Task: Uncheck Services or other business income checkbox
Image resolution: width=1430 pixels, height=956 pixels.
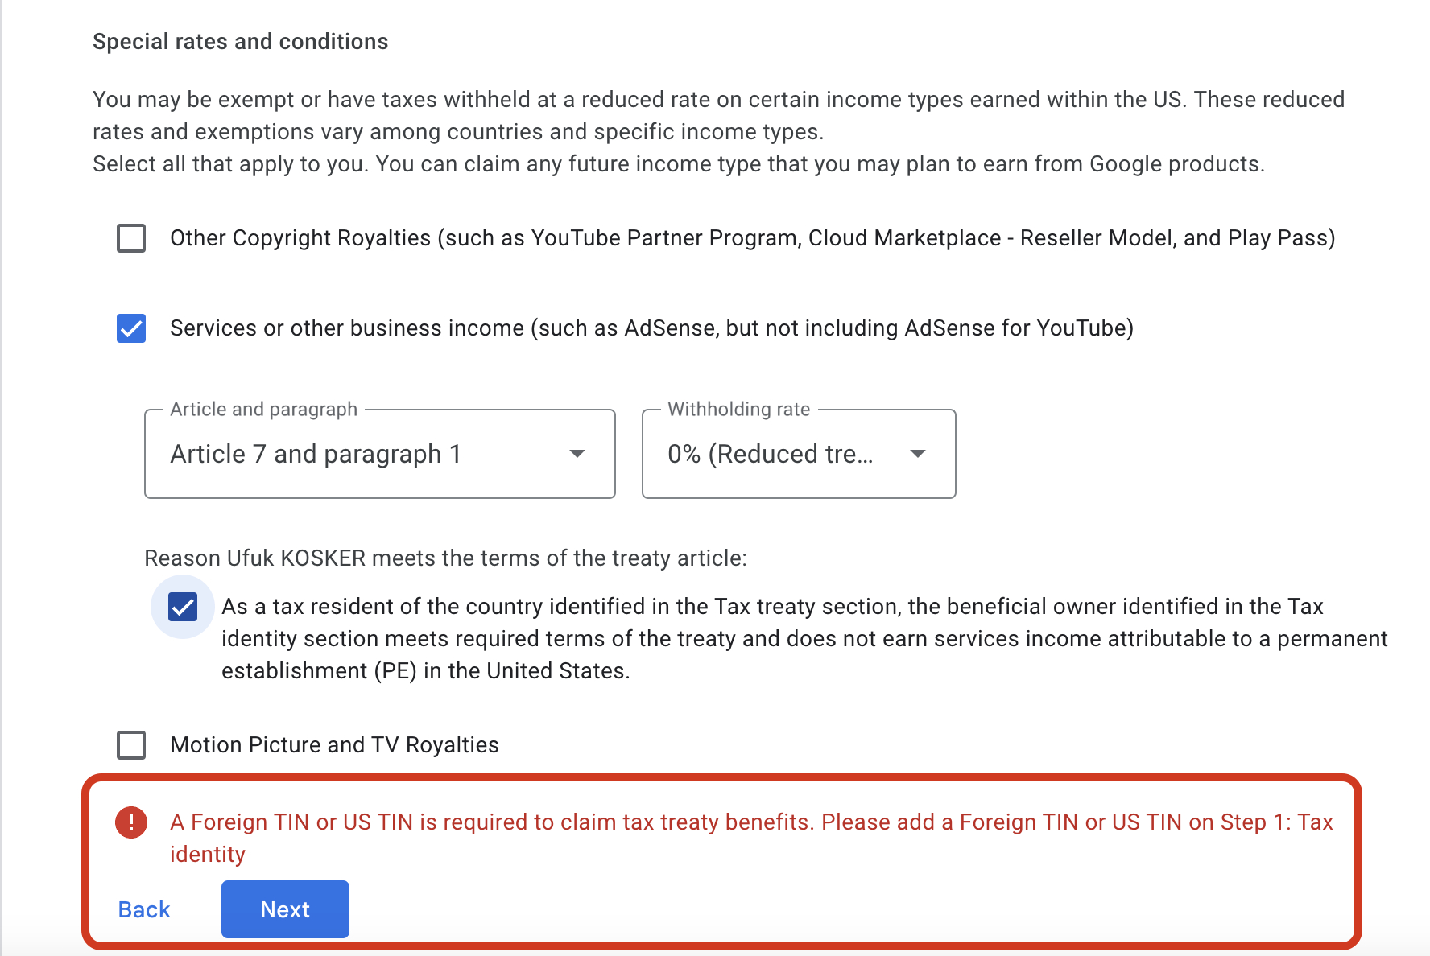Action: pos(131,328)
